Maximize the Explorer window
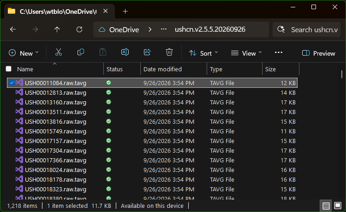346x212 pixels. [x=314, y=7]
